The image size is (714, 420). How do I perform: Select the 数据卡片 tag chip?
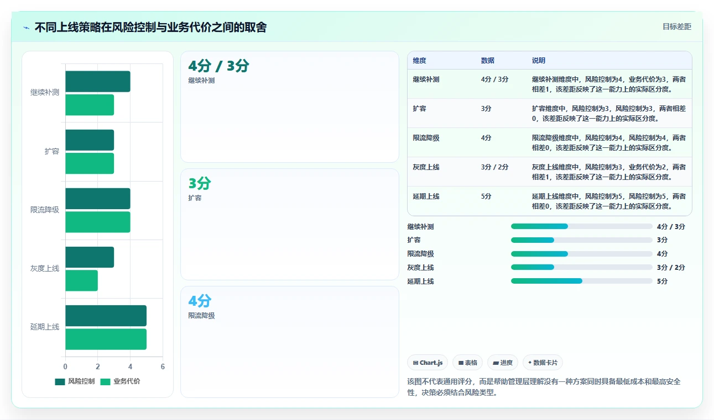click(x=543, y=363)
